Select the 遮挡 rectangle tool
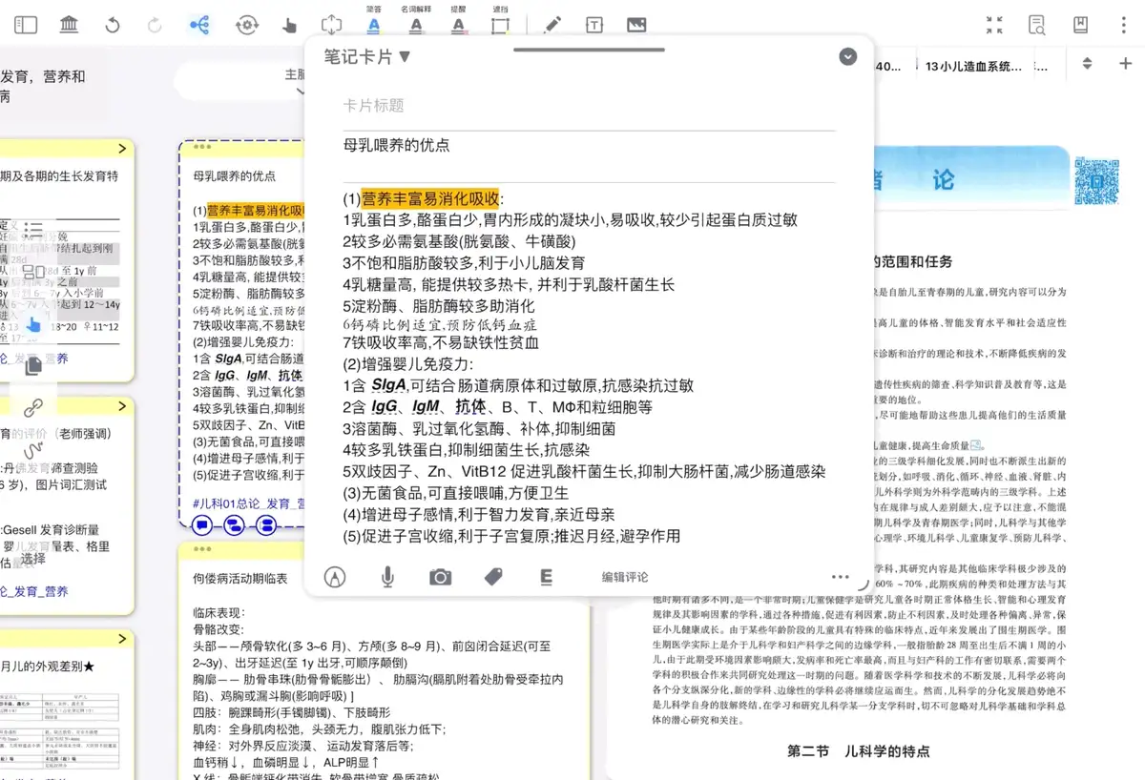 coord(501,21)
